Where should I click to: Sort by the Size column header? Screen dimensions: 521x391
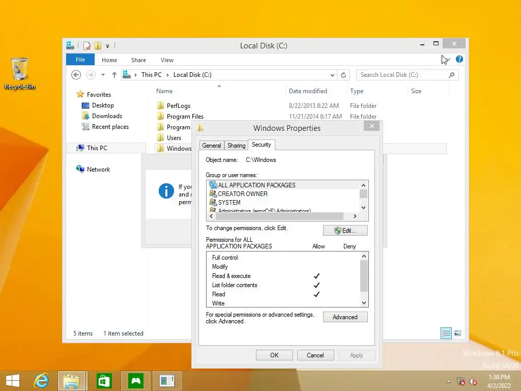(x=416, y=91)
